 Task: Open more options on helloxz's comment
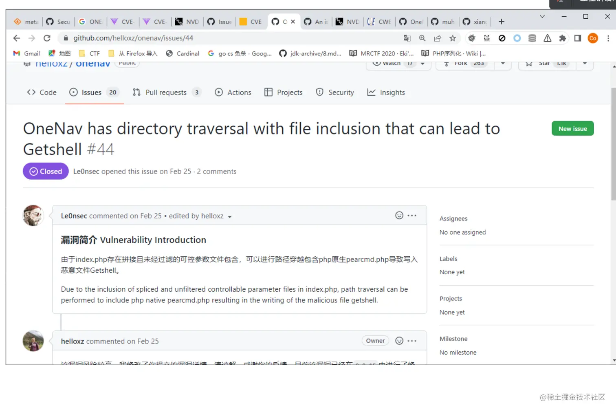[412, 341]
